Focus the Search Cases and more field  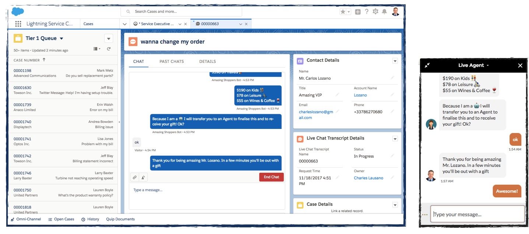coord(181,12)
